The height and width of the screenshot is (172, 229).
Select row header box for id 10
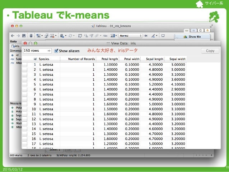[x=24, y=109]
